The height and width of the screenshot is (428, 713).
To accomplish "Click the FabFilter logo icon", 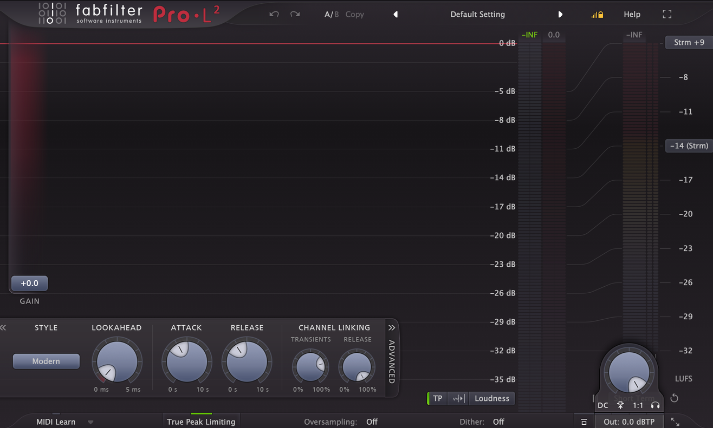I will pos(52,14).
